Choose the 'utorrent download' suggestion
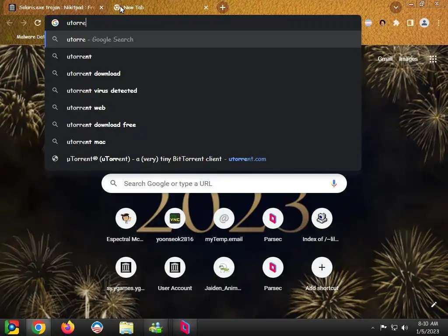The image size is (448, 336). [x=203, y=73]
